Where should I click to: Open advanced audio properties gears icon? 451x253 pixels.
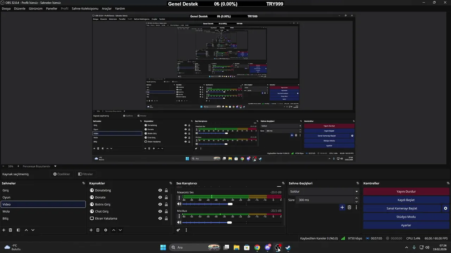178,230
